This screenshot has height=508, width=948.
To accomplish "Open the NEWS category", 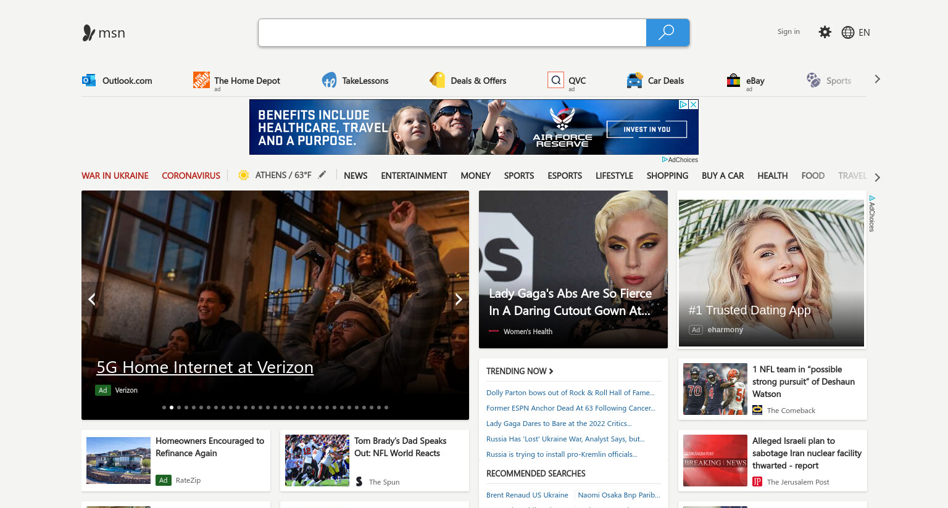I will [x=355, y=176].
